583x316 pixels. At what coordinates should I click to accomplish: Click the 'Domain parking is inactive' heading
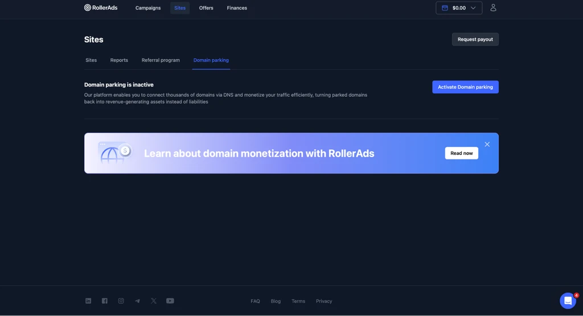point(118,85)
